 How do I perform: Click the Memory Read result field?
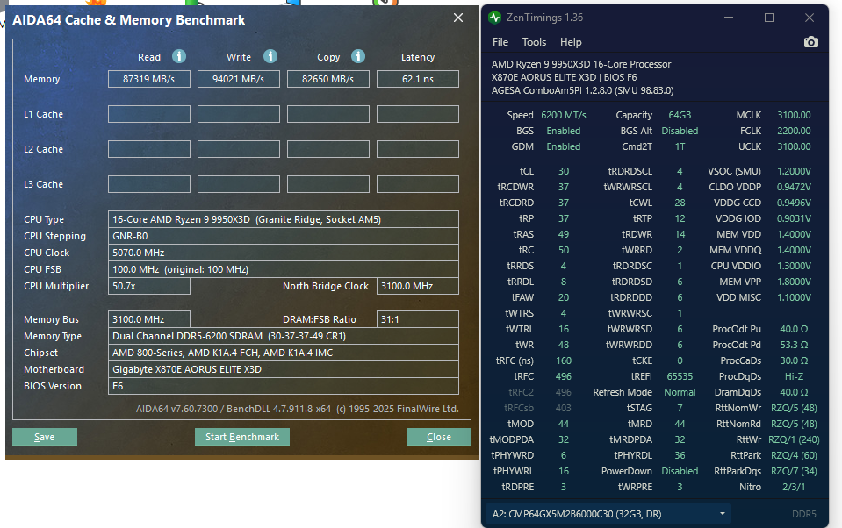[x=149, y=79]
